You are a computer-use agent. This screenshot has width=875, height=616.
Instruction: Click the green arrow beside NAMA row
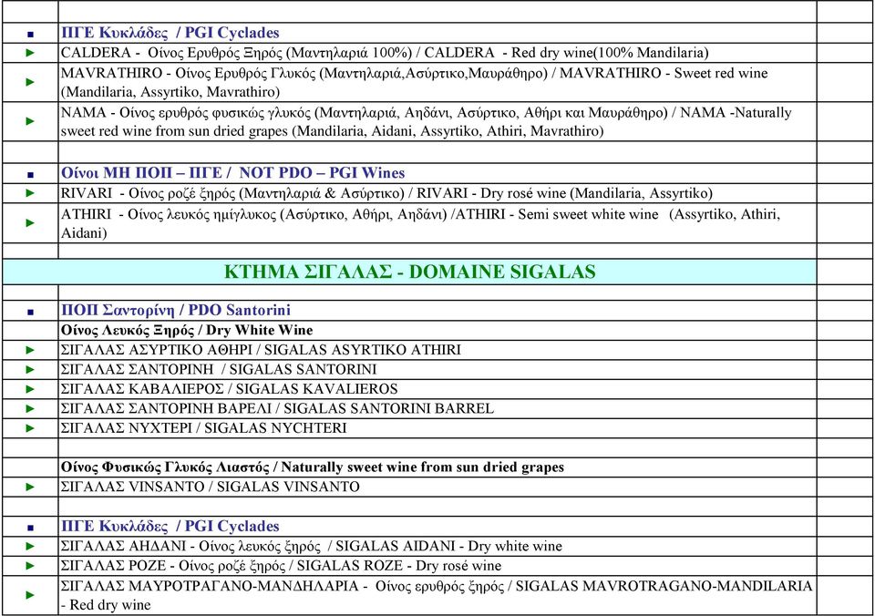click(31, 121)
